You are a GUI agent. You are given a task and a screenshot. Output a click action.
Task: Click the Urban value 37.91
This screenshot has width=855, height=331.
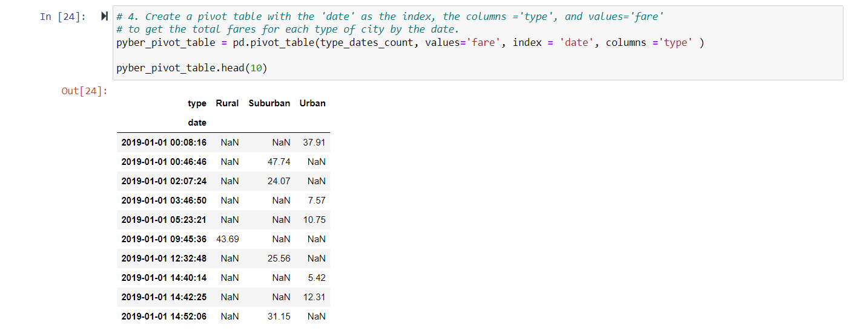pos(314,143)
